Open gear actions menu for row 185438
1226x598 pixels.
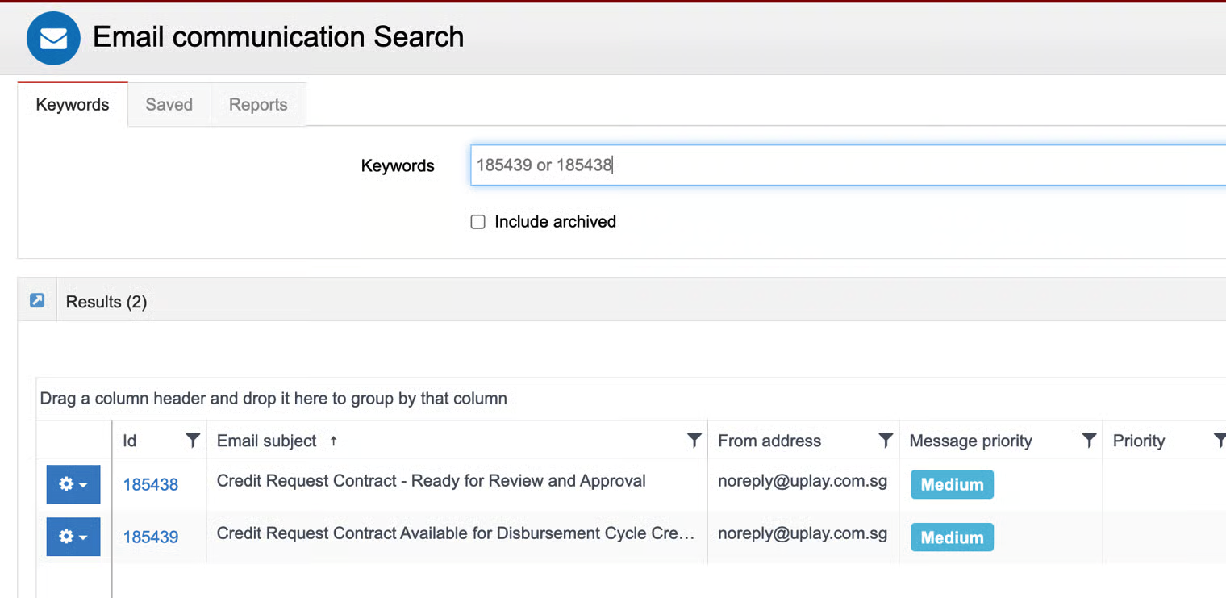[73, 484]
